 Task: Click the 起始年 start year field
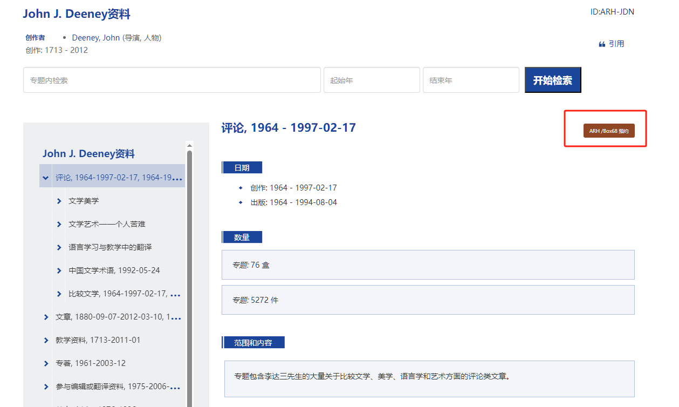tap(372, 80)
